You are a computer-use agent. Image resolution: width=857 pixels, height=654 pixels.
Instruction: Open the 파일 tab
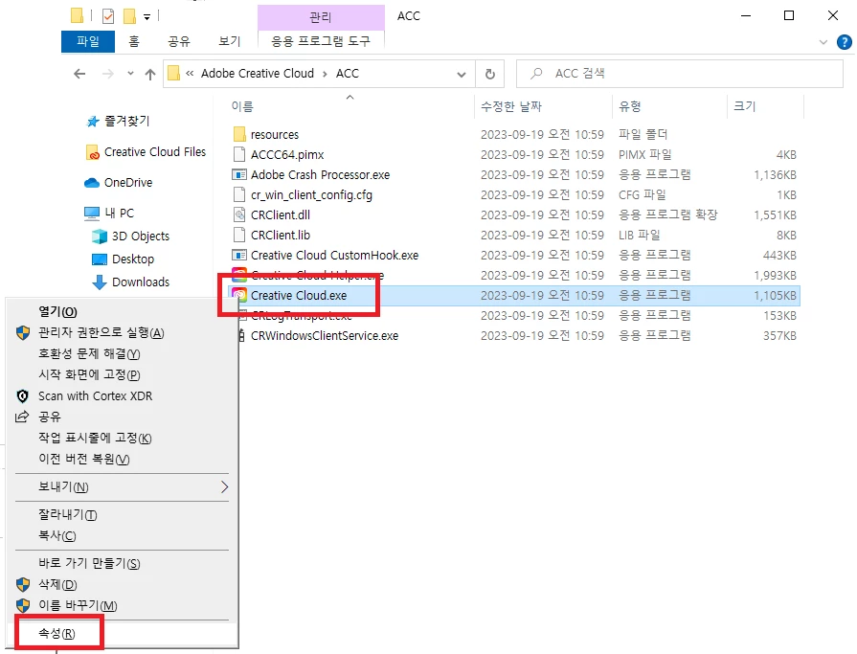coord(88,41)
